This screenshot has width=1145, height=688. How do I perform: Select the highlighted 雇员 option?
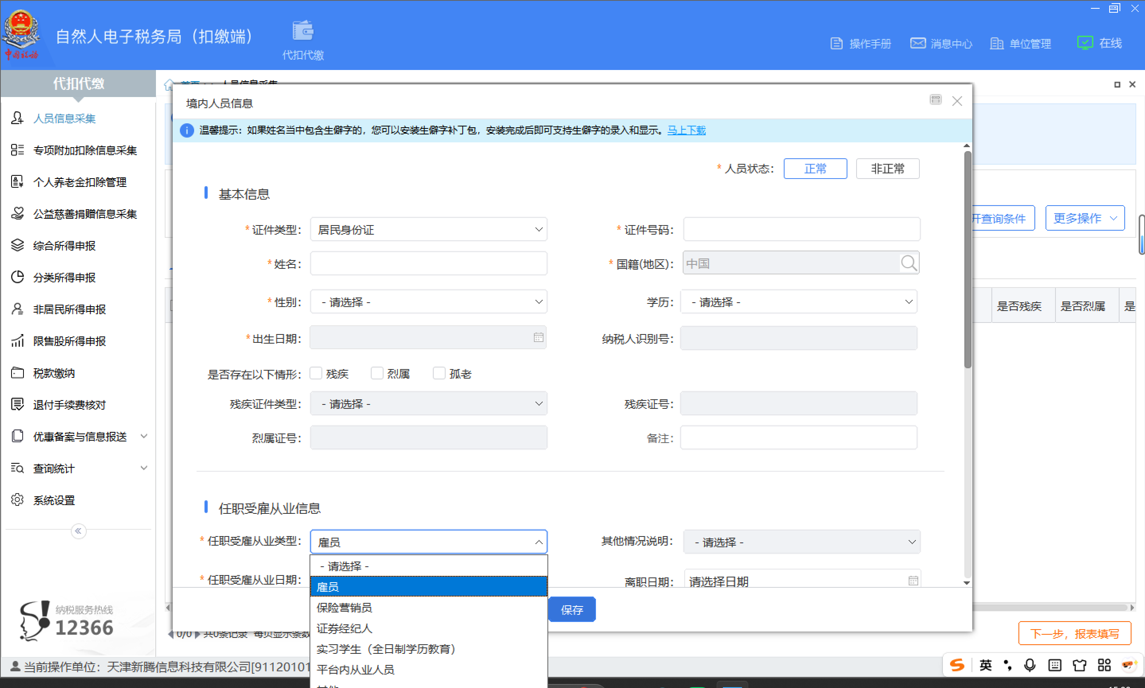coord(428,587)
